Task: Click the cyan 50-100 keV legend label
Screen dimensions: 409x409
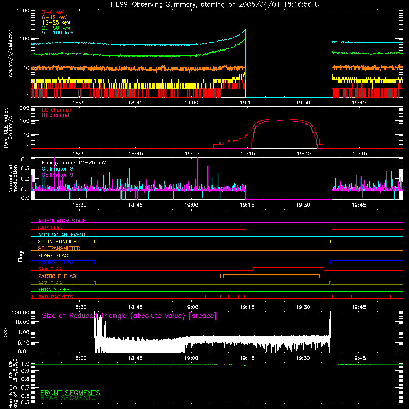Action: pyautogui.click(x=58, y=33)
